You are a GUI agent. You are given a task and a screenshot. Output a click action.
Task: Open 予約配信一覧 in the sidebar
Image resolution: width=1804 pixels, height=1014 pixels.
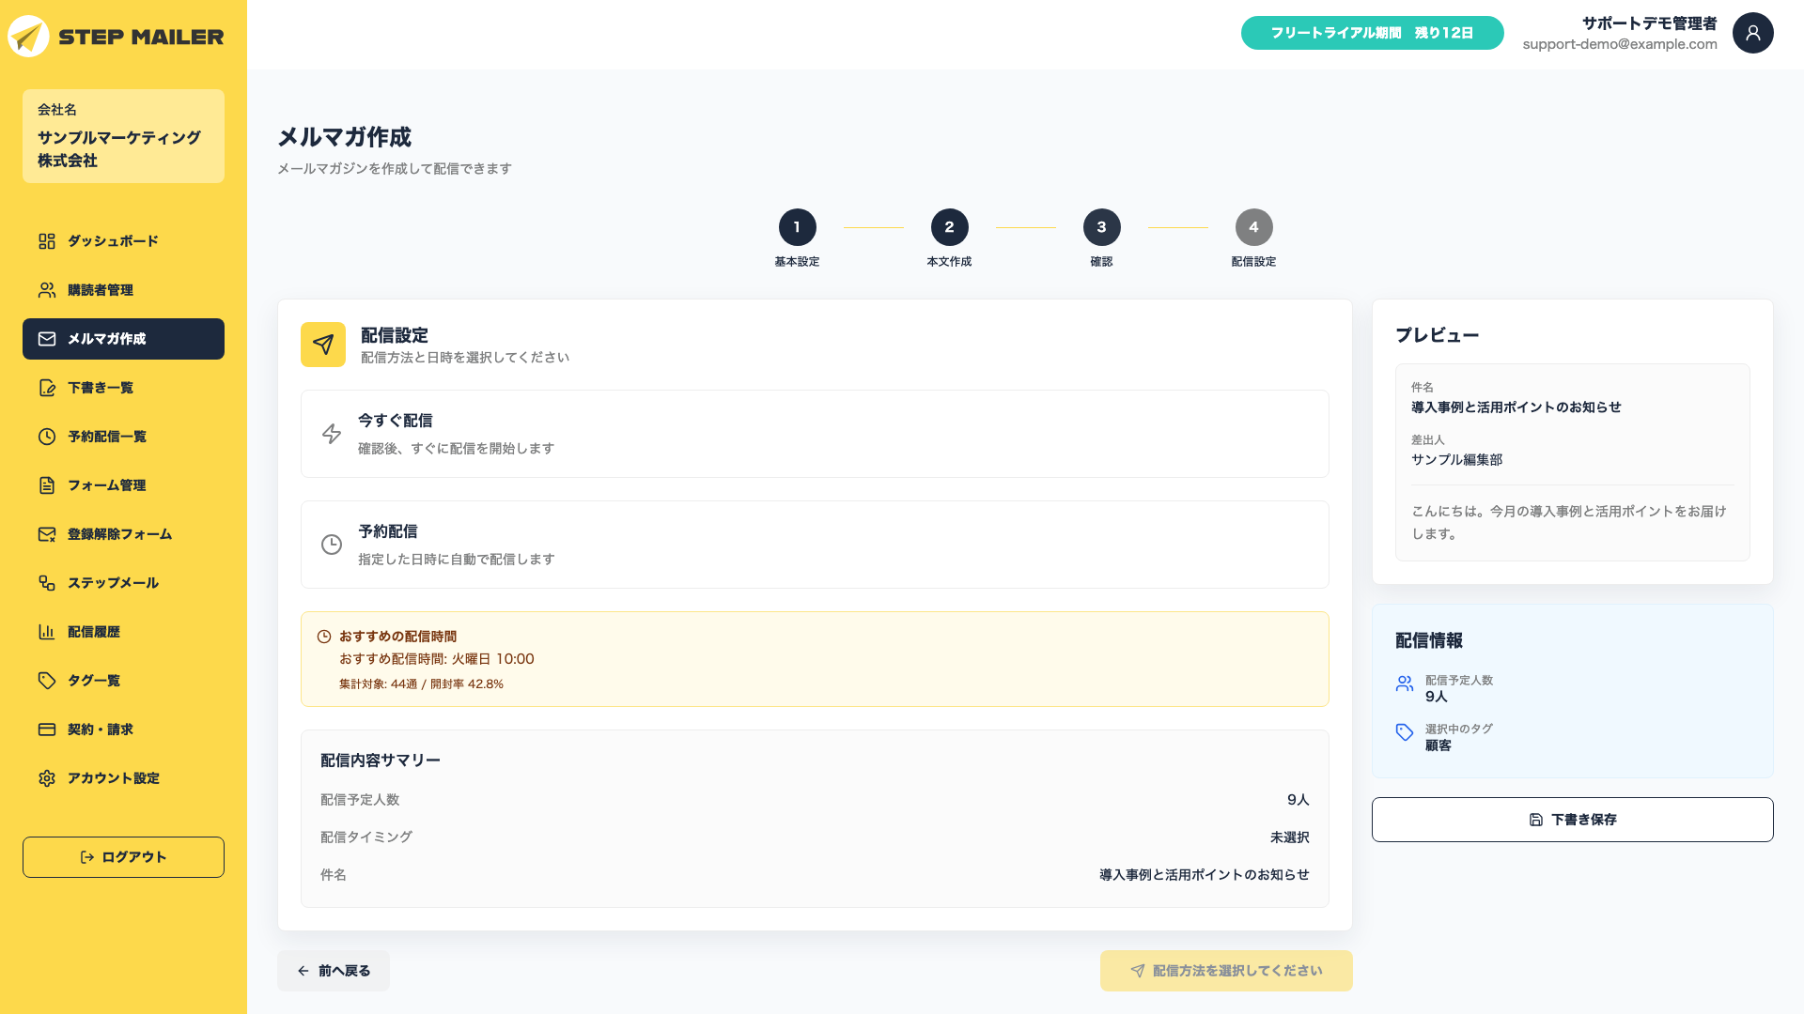click(x=123, y=437)
